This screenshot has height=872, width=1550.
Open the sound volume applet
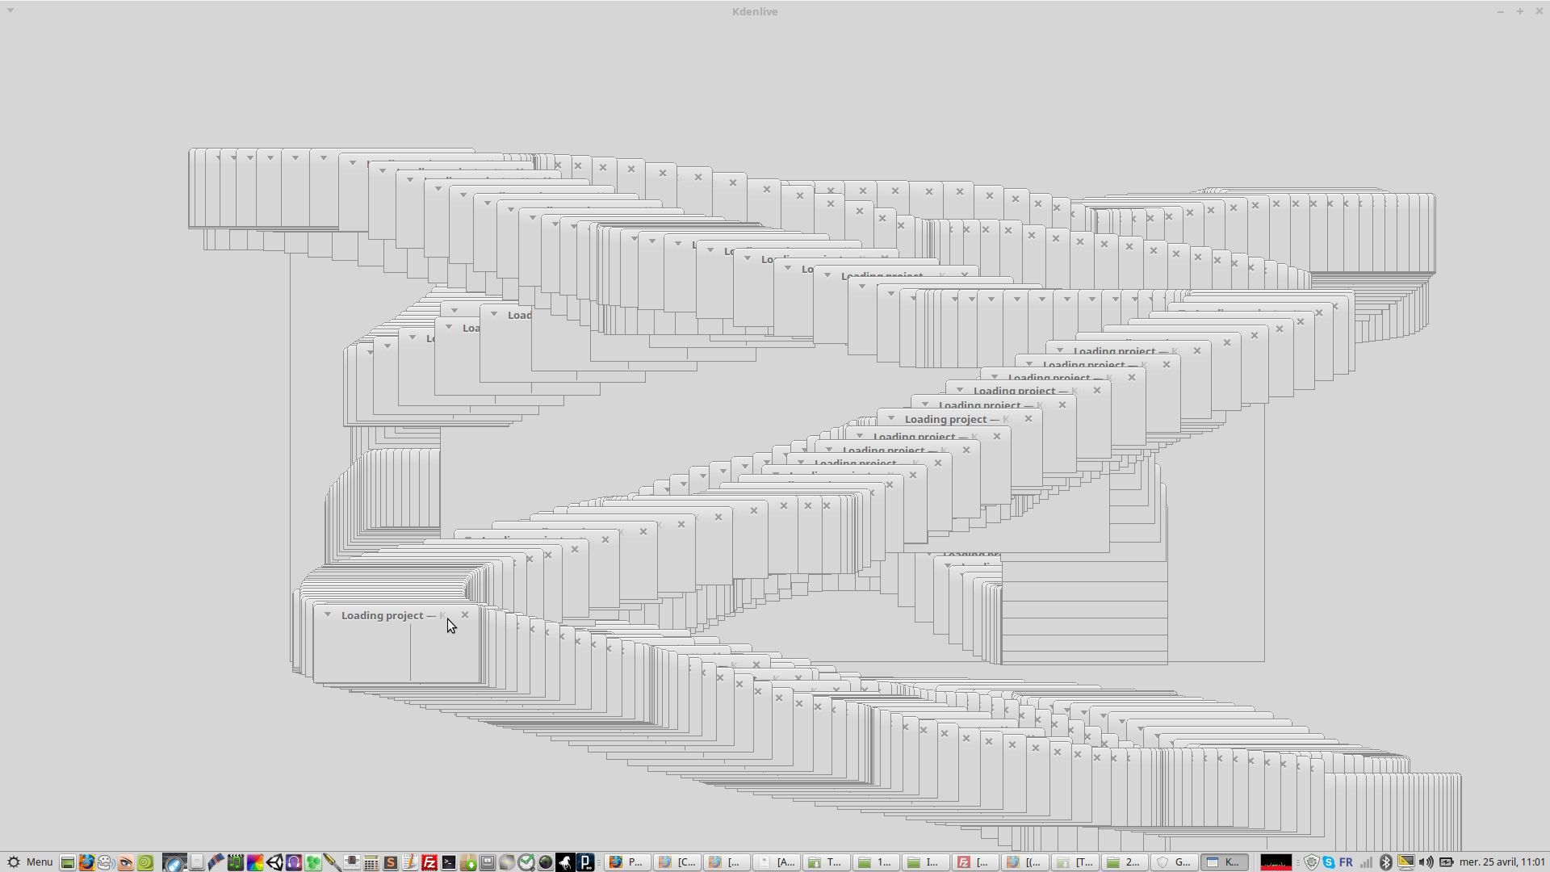coord(1426,862)
